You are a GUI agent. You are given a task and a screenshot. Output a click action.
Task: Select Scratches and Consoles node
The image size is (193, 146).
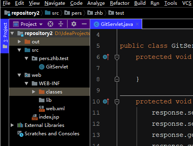(49, 134)
